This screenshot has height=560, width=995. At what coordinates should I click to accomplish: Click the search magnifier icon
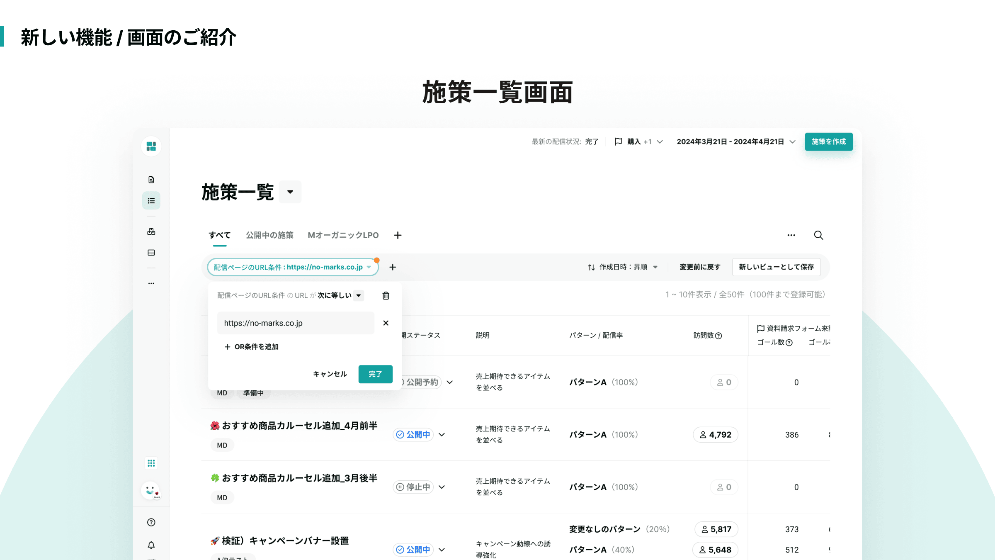pyautogui.click(x=818, y=235)
